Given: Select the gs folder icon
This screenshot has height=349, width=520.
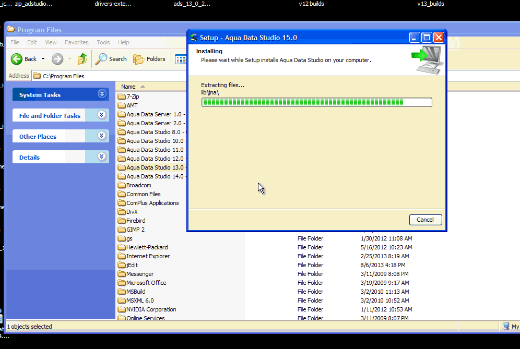Looking at the screenshot, I should click(122, 238).
